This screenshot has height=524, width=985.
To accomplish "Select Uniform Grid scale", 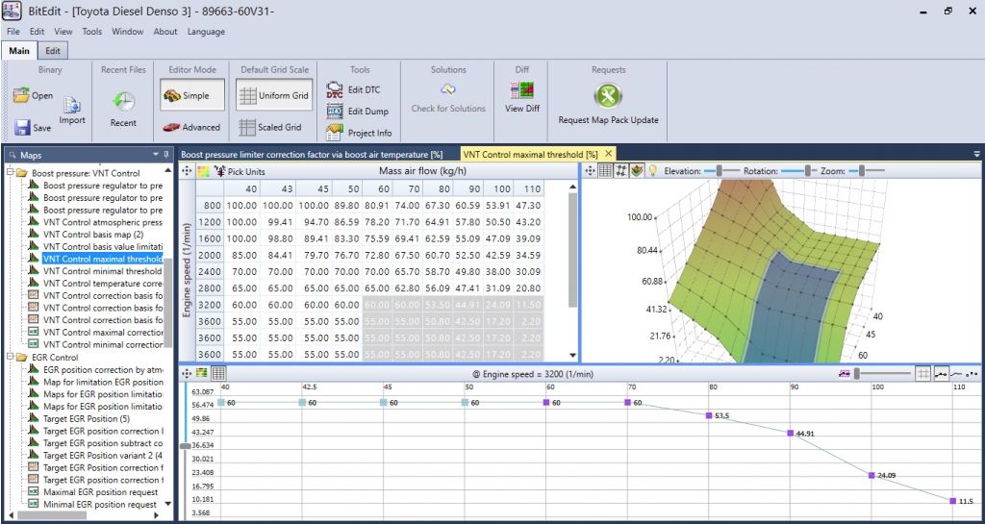I will (274, 95).
